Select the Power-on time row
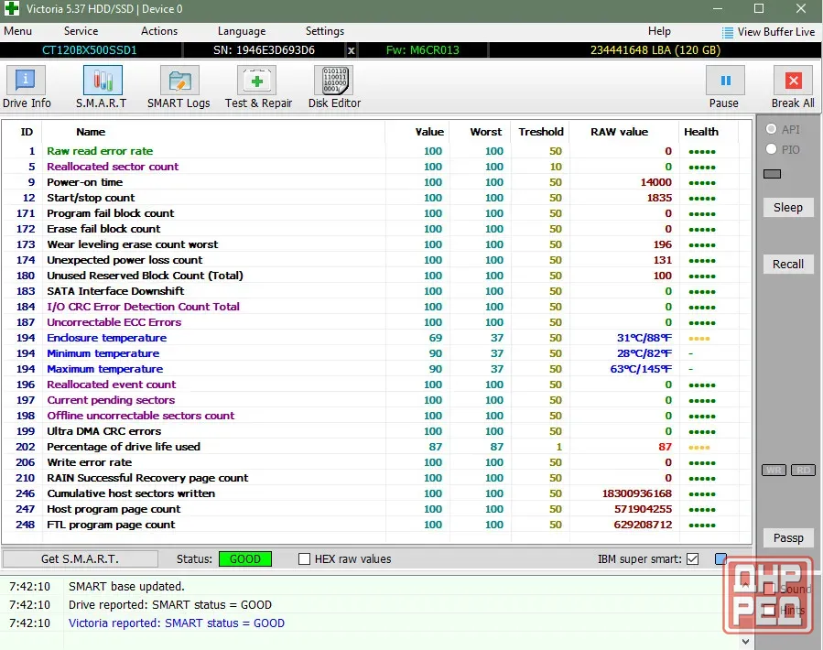This screenshot has height=650, width=823. (x=377, y=182)
